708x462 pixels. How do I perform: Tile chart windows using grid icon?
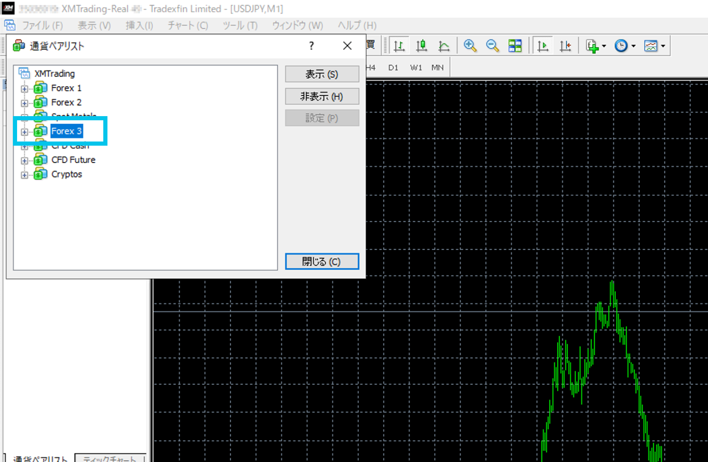click(515, 46)
